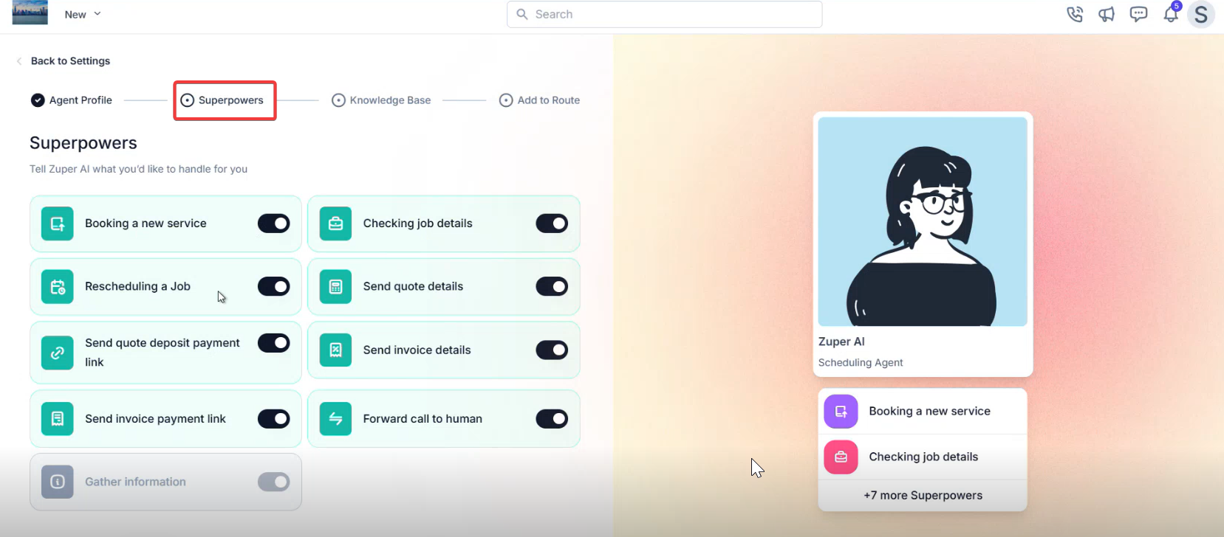Go to Agent Profile step
1224x537 pixels.
pyautogui.click(x=72, y=100)
